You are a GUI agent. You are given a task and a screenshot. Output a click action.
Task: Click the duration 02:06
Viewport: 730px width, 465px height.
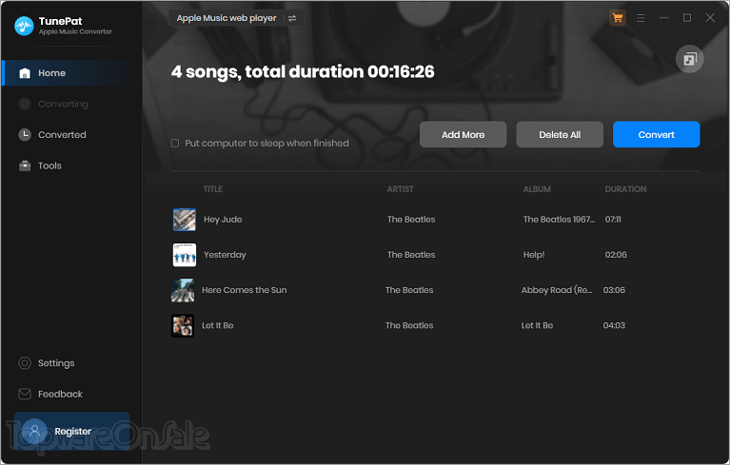point(616,255)
